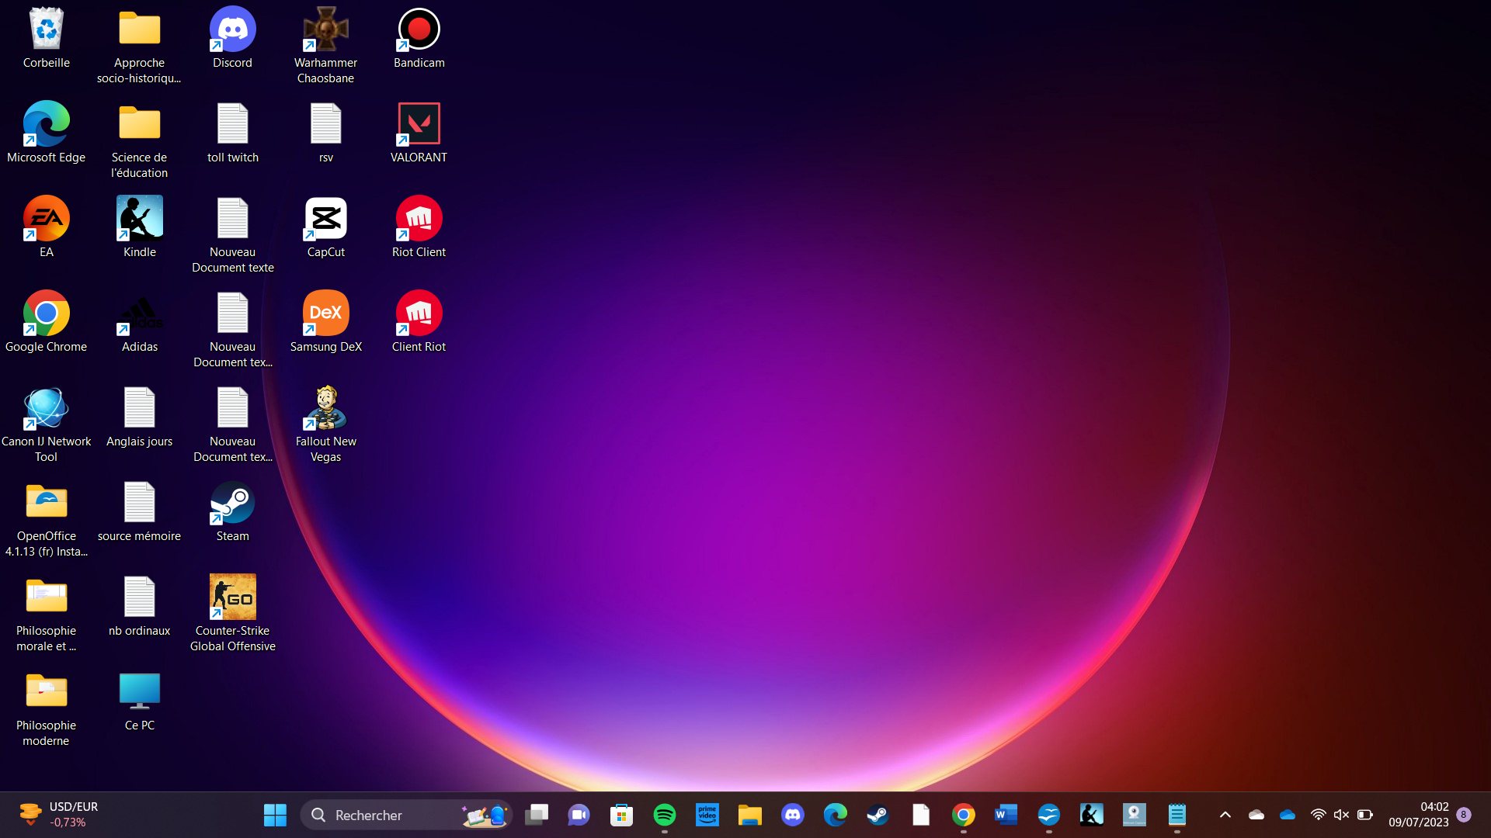Click the grey cloud tray icon

coord(1256,815)
